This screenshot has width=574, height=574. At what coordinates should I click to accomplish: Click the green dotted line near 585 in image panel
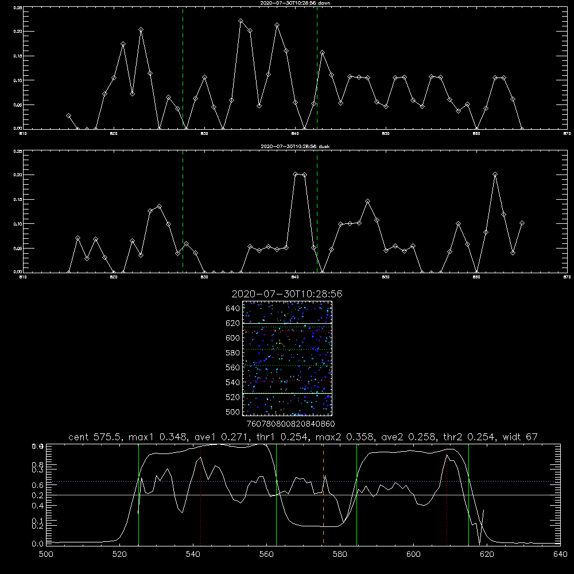(x=287, y=349)
